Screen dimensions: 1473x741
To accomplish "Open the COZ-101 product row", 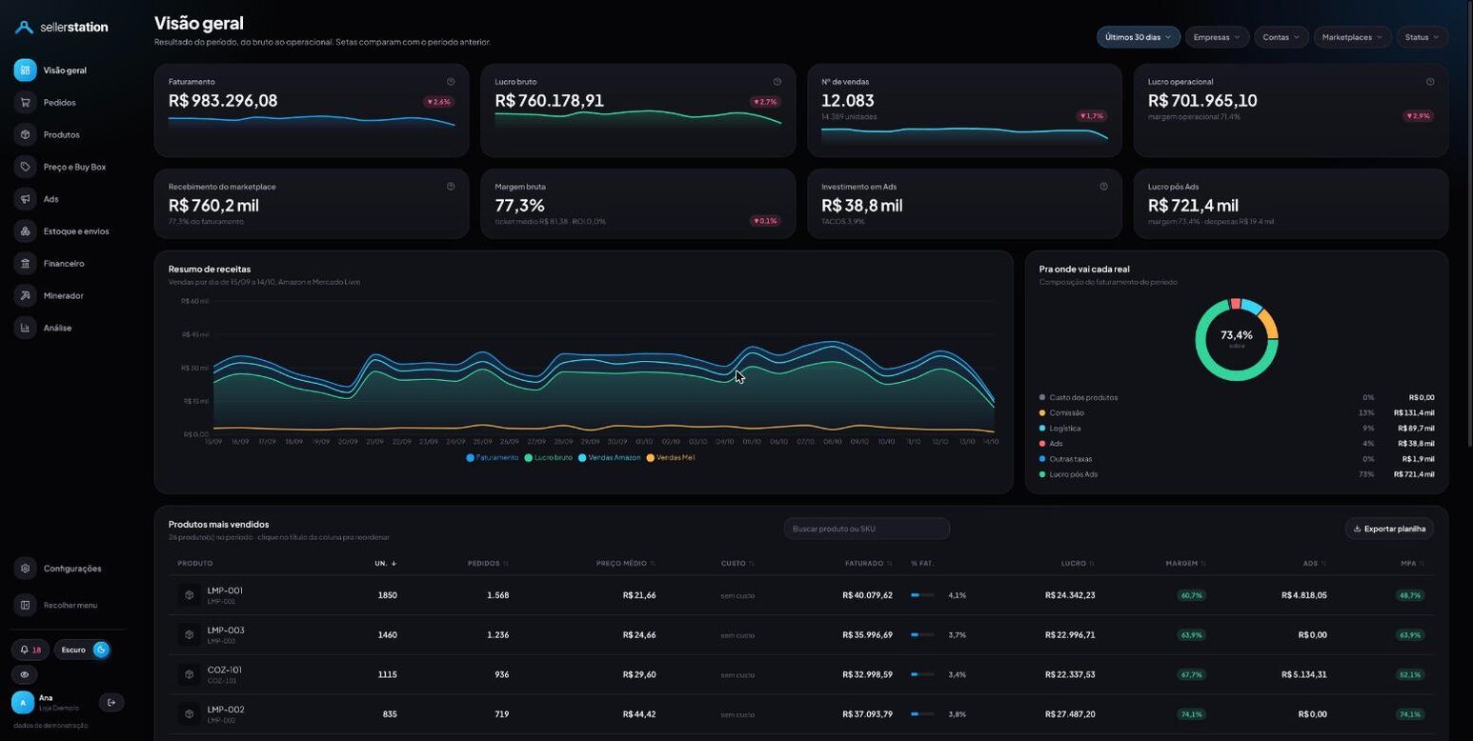I will point(801,674).
